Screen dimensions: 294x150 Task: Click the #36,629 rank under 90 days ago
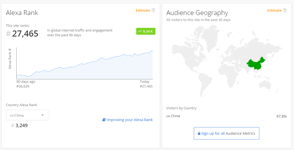[23, 86]
